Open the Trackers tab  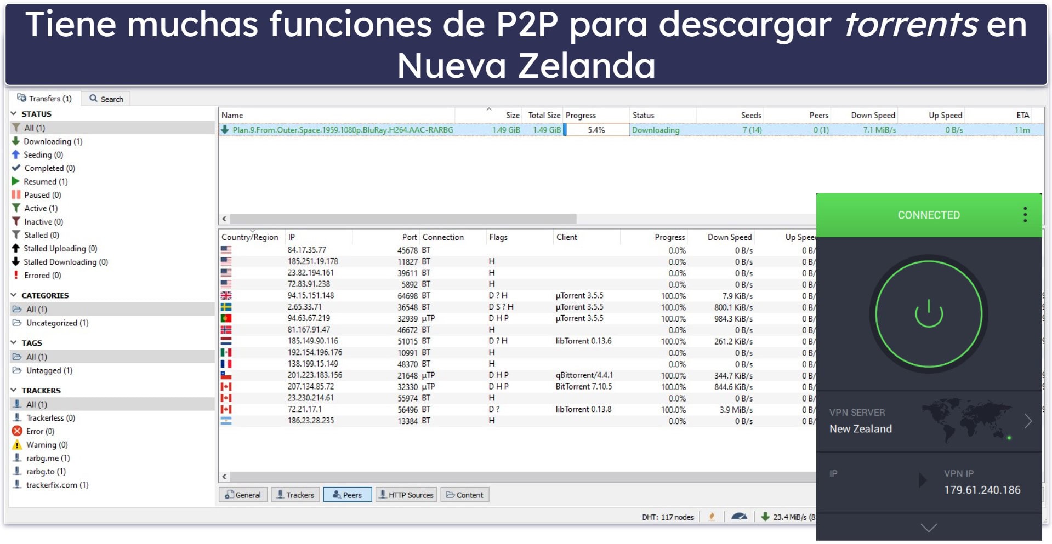(295, 495)
